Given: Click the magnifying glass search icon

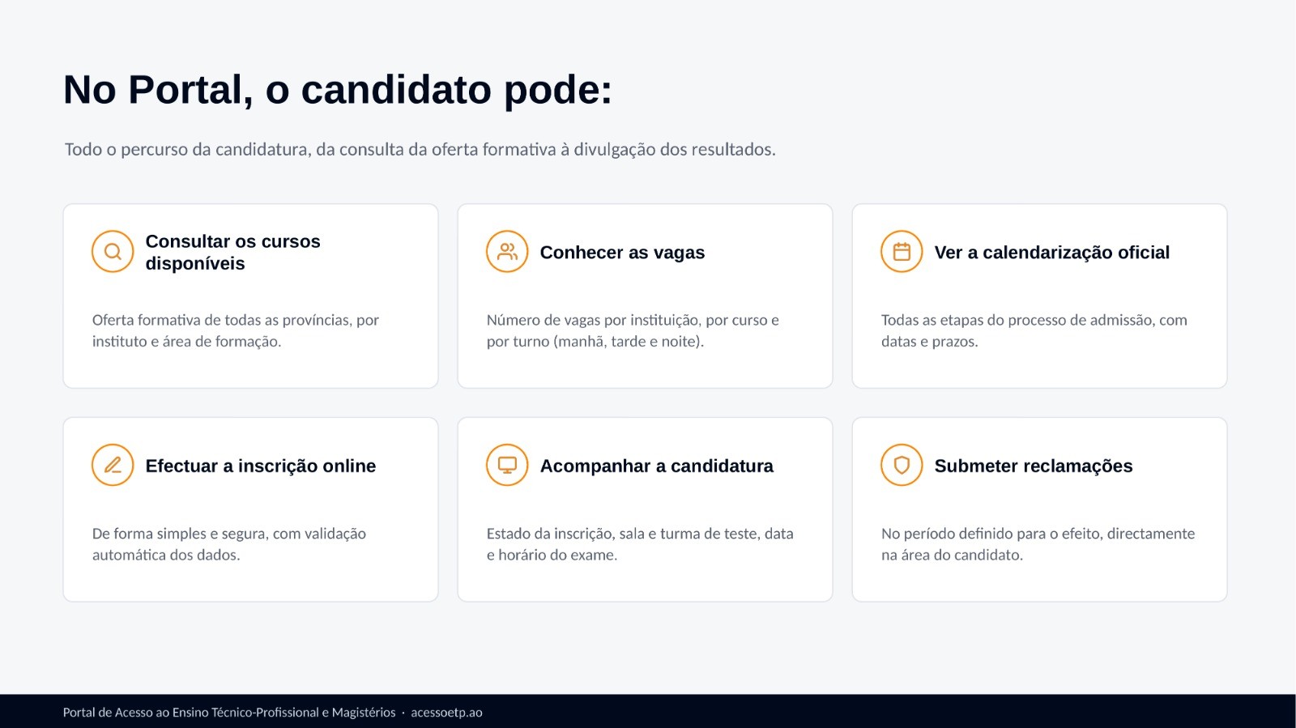Looking at the screenshot, I should (x=113, y=252).
